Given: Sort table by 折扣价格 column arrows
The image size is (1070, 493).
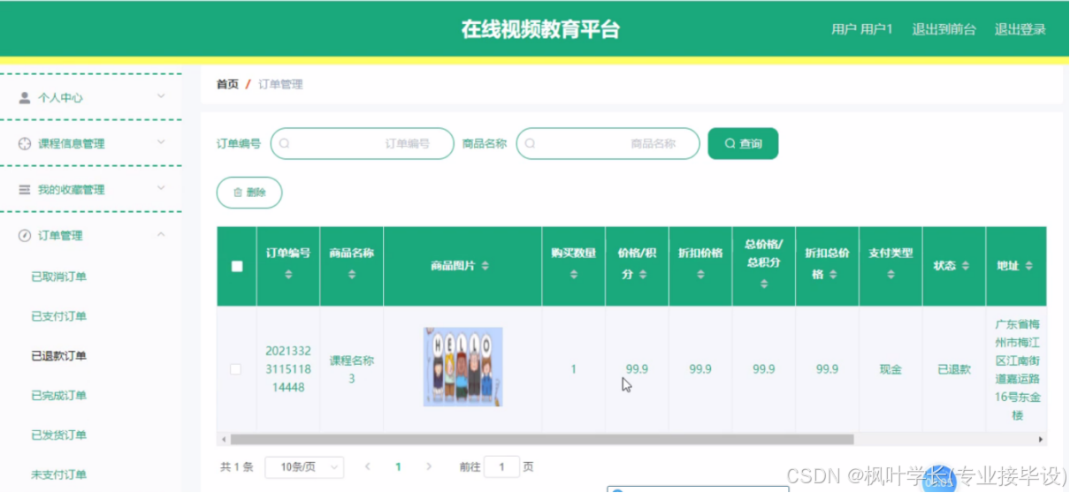Looking at the screenshot, I should (x=700, y=275).
